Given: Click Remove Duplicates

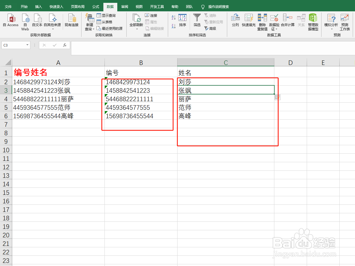Looking at the screenshot, I should coord(262,22).
